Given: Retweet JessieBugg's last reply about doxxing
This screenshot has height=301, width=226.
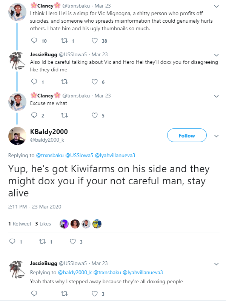Looking at the screenshot, I should coord(64,293).
